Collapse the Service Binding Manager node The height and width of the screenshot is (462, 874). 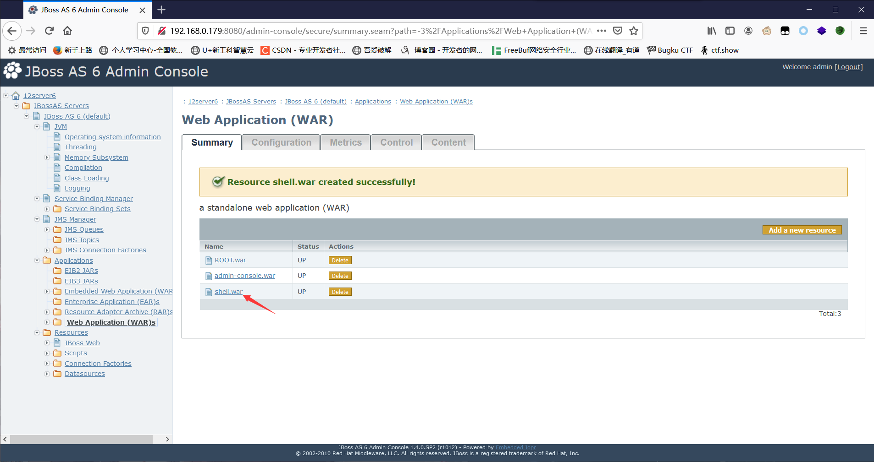37,198
